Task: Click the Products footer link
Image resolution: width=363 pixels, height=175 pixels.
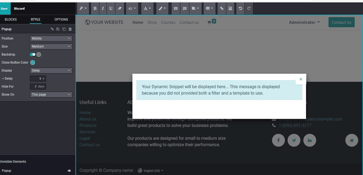Action: pos(88,126)
